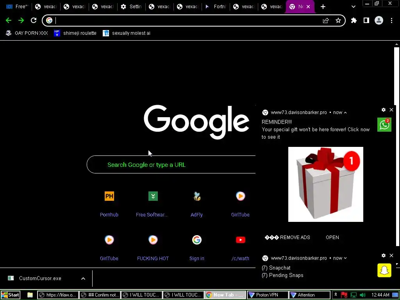Image resolution: width=400 pixels, height=300 pixels.
Task: Show hidden system tray icons
Action: click(x=336, y=295)
